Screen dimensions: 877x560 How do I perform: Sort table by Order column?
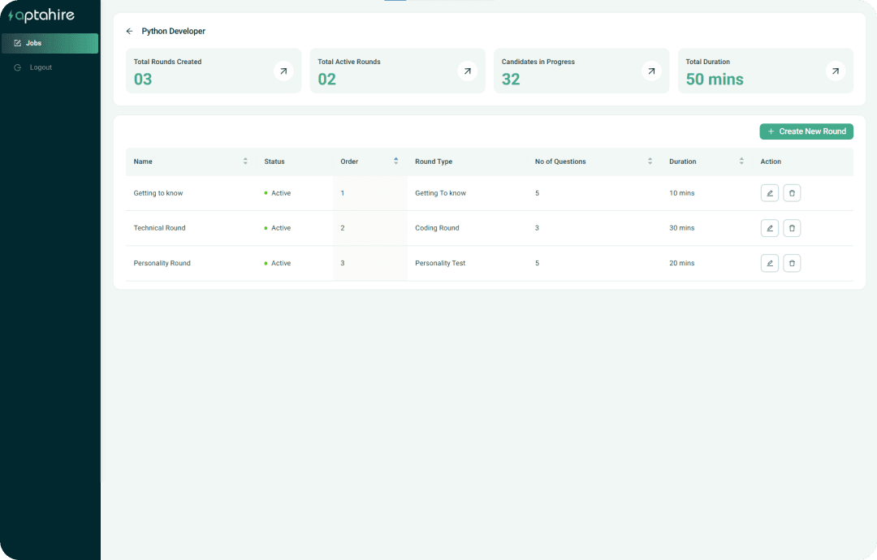coord(395,162)
